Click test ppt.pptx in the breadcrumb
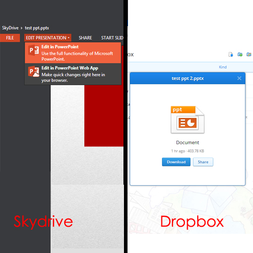 (37, 28)
